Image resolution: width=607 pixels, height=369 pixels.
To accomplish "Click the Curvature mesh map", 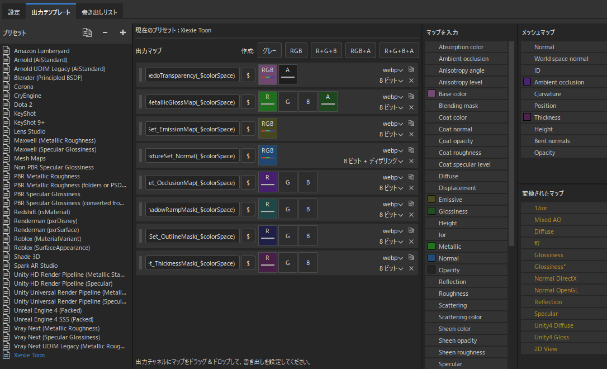I will [x=547, y=94].
